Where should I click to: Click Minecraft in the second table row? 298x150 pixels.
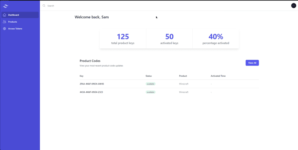tap(184, 92)
